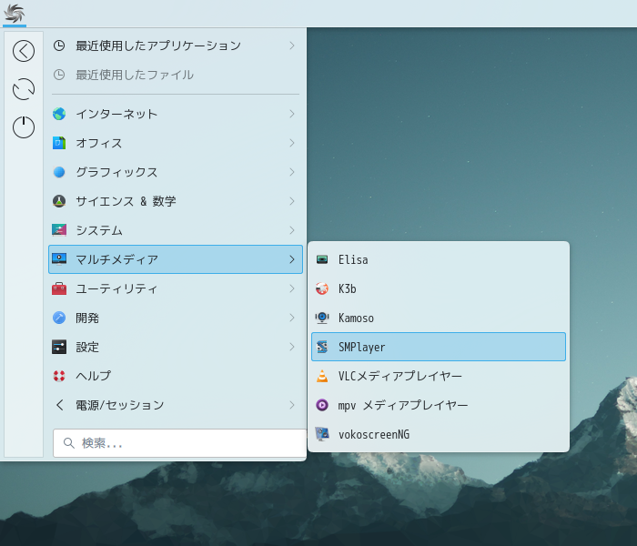637x546 pixels.
Task: Click the blue sphere グラフィックス icon
Action: 59,172
